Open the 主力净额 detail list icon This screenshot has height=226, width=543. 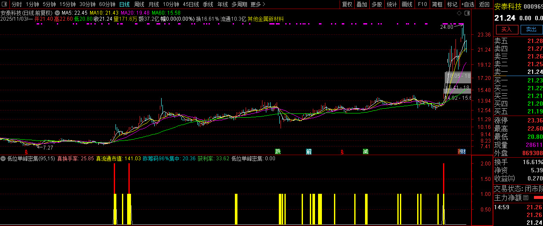tap(525, 198)
